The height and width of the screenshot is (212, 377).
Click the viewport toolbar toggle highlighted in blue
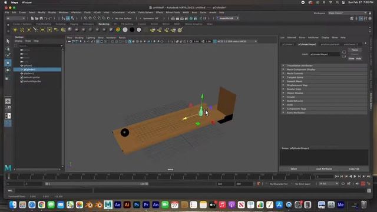(130, 41)
